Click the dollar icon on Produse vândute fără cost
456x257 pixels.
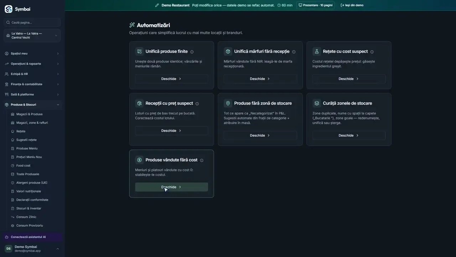(139, 160)
